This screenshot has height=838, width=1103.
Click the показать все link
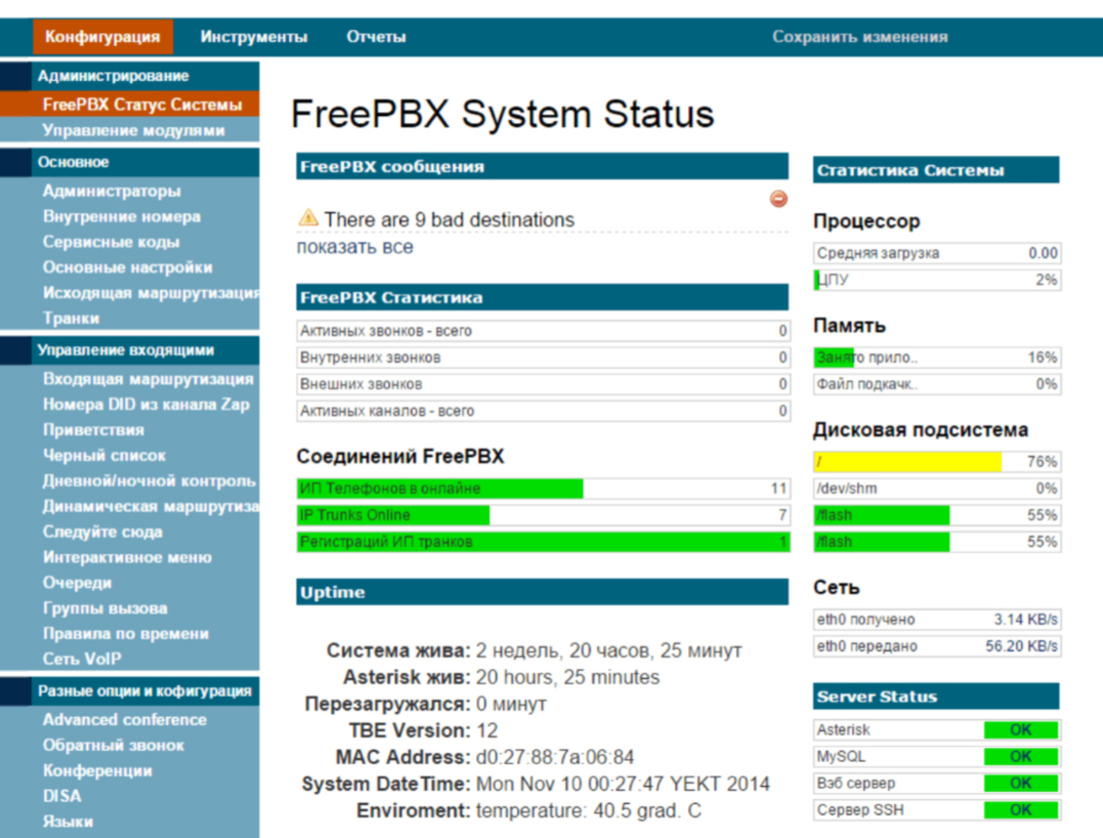coord(354,247)
